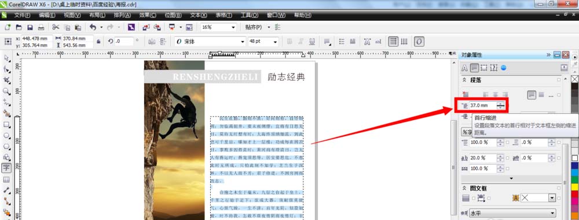Screen dimensions: 579x220
Task: Open a file with the folder icon
Action: click(19, 28)
